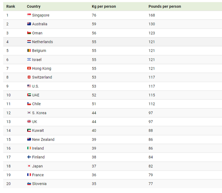The width and height of the screenshot is (222, 193).
Task: Select the New Zealand country name
Action: click(43, 140)
